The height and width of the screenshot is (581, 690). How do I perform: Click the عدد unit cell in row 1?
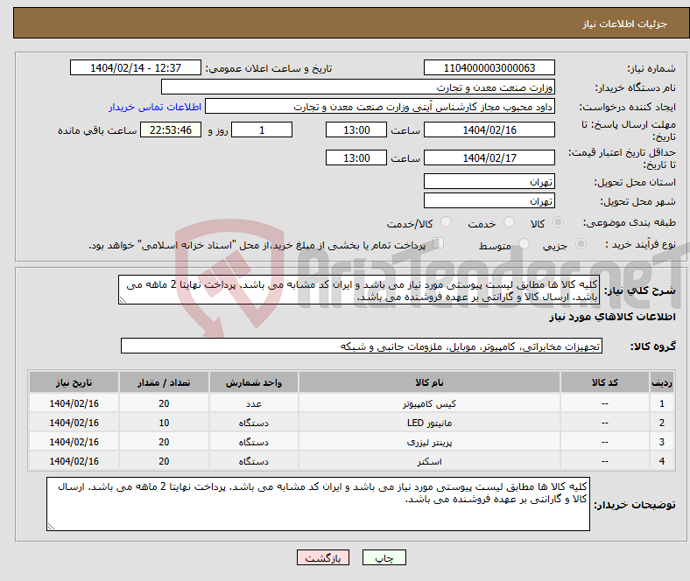(x=254, y=403)
